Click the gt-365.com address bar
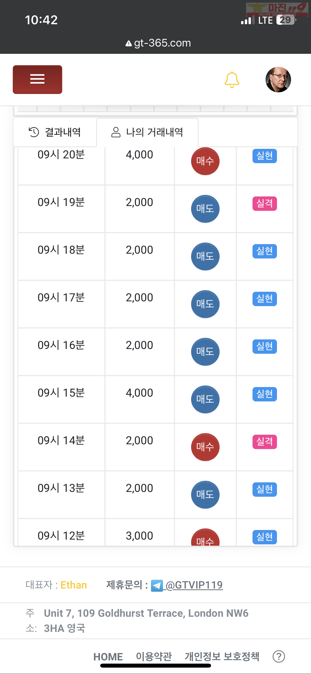 (x=158, y=43)
